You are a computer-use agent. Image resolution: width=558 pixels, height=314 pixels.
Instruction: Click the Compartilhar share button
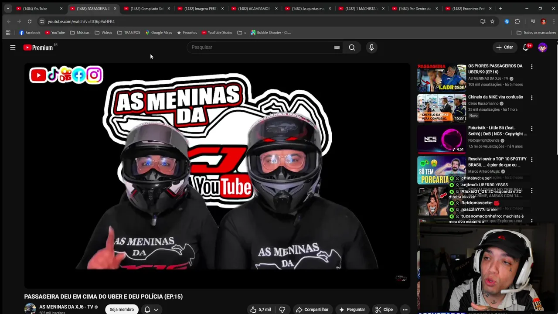(x=312, y=310)
